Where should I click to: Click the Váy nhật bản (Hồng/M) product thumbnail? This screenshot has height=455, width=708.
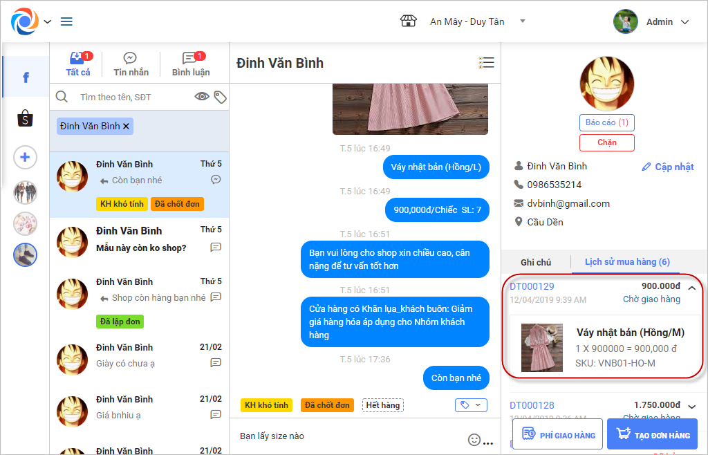[542, 348]
